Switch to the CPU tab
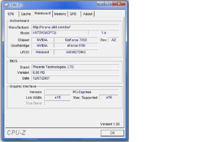Screen dimensions: 217x142 pos(11,14)
